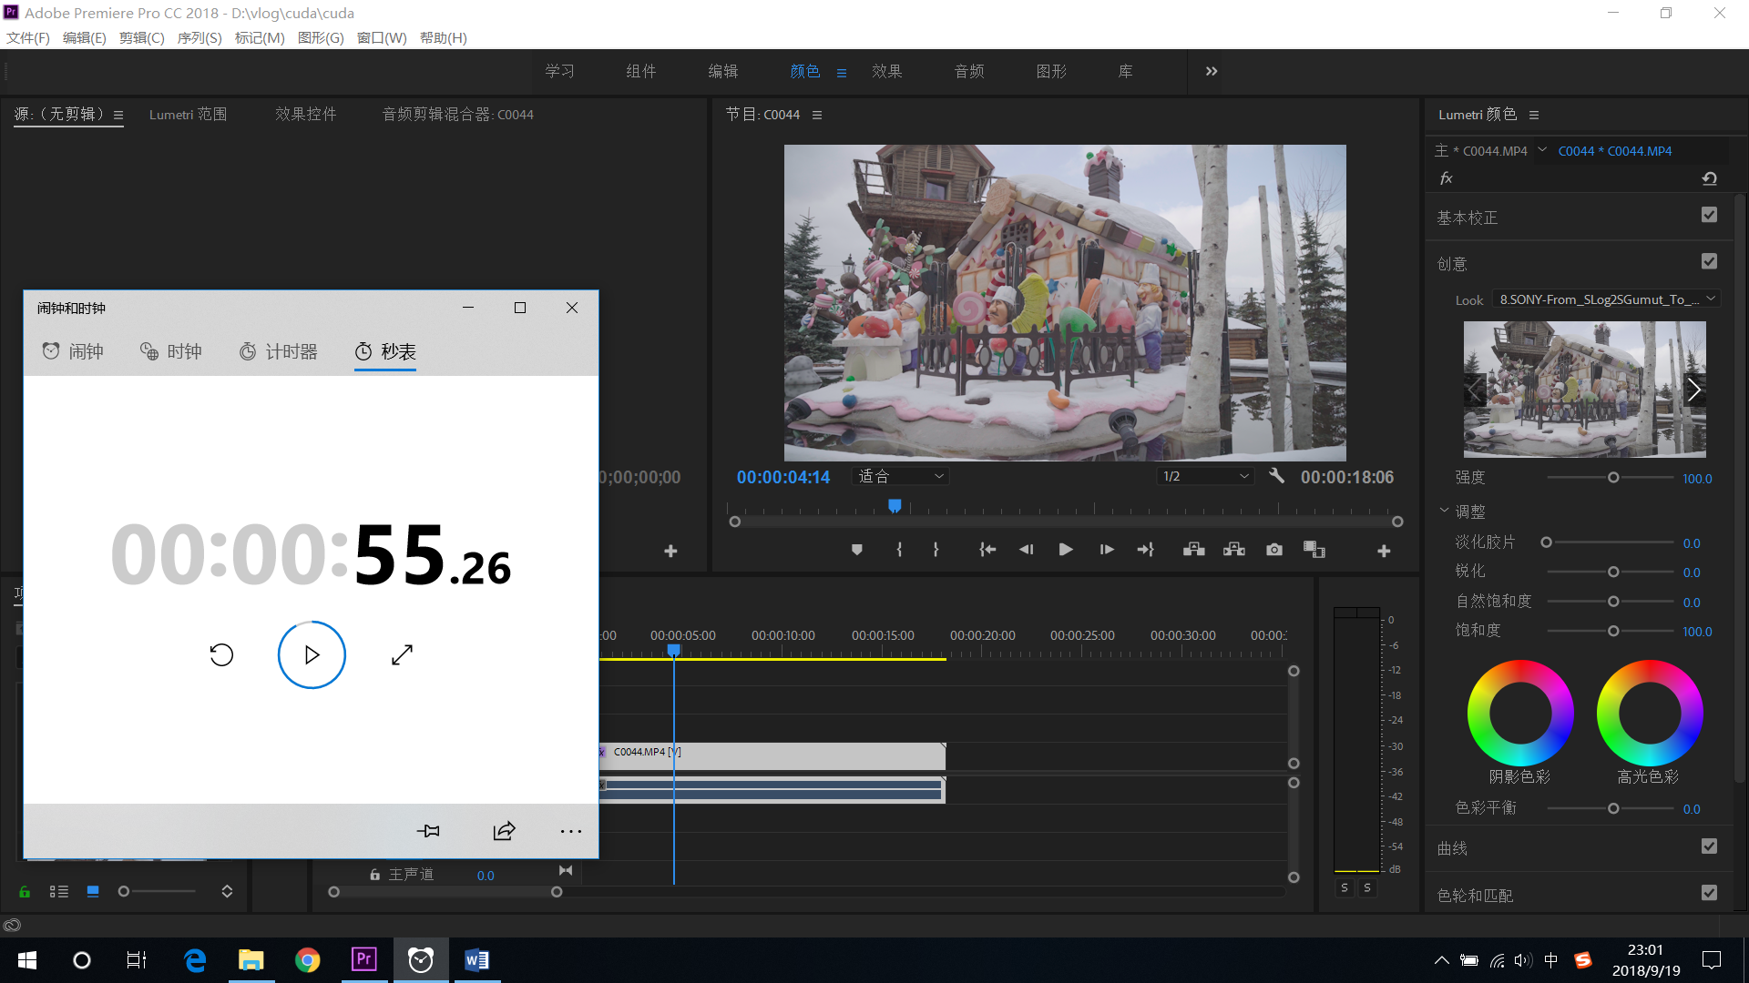The width and height of the screenshot is (1749, 983).
Task: Click the 锐化 slider handle
Action: 1612,573
